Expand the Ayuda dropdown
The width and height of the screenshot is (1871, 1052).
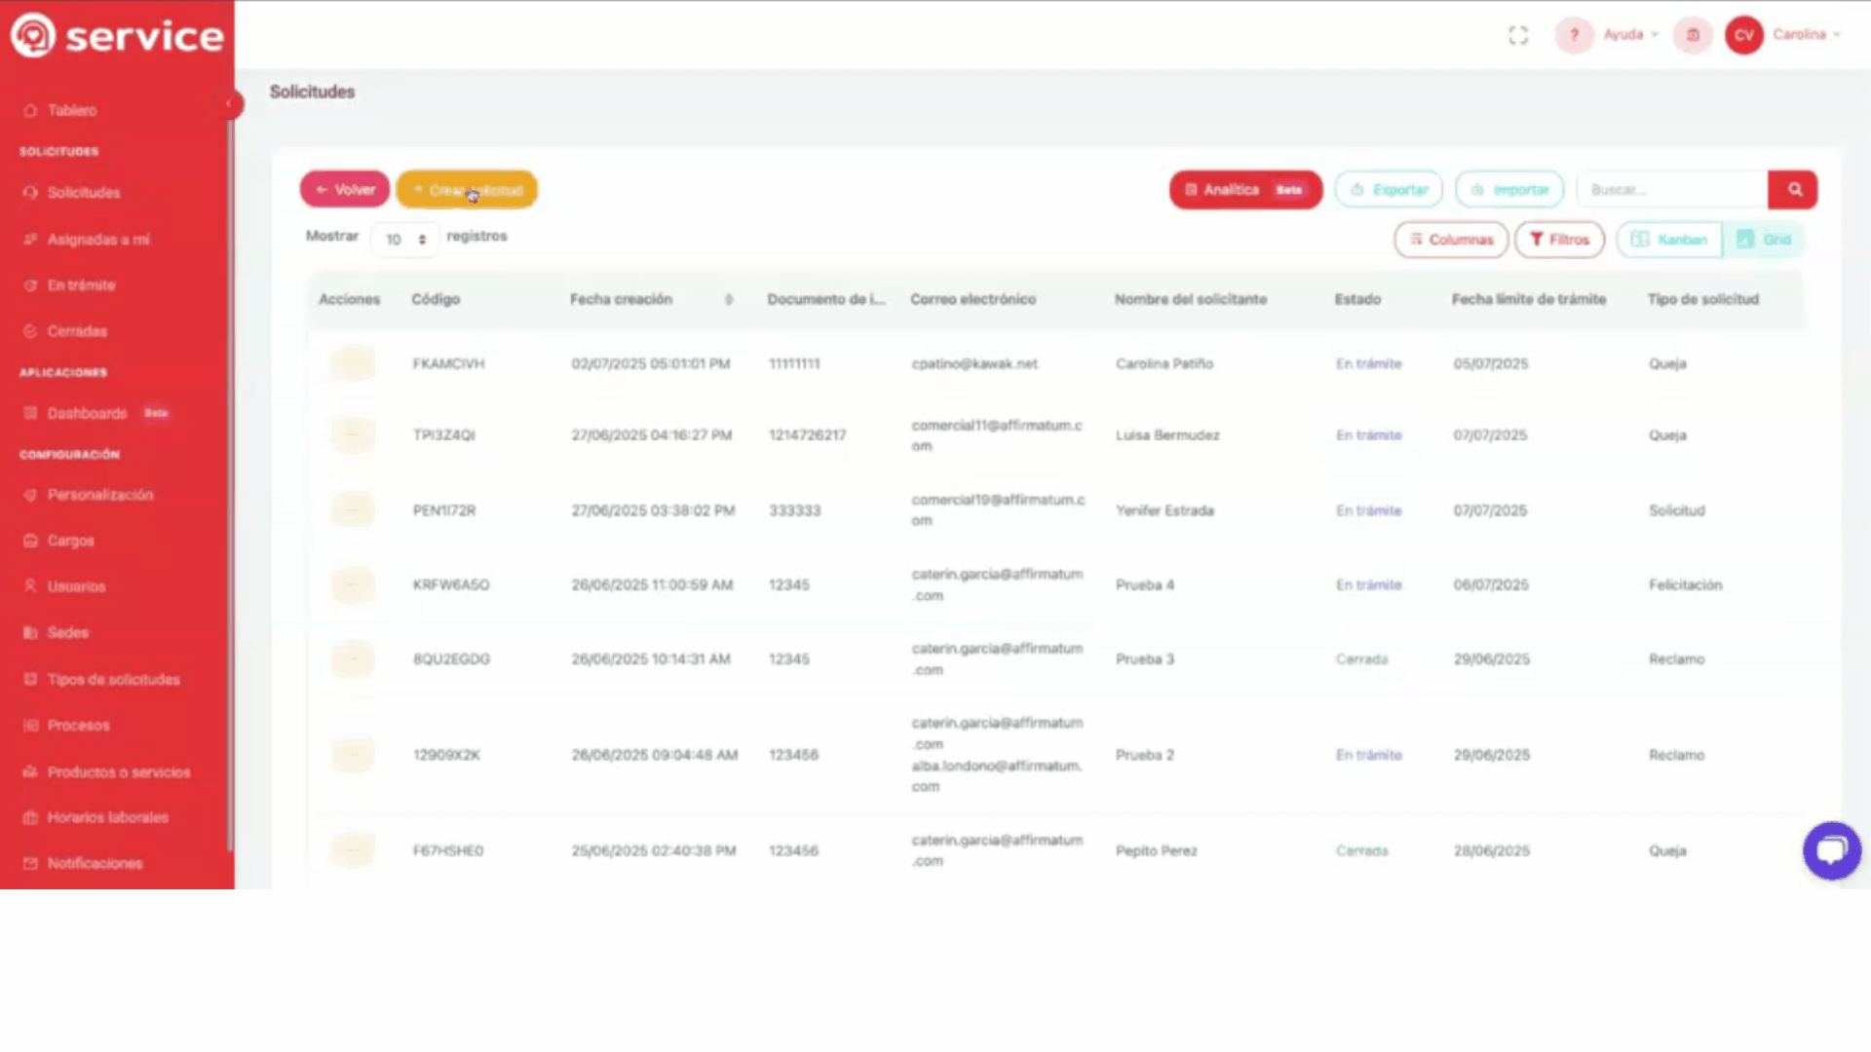click(x=1631, y=35)
